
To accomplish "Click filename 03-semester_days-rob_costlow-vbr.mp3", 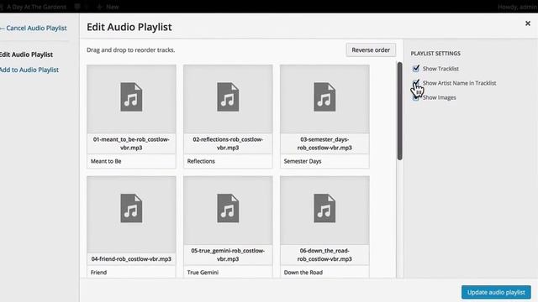I will pos(324,143).
